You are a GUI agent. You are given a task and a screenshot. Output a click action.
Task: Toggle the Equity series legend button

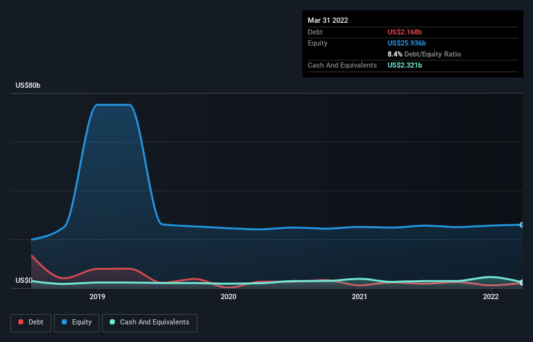pyautogui.click(x=77, y=322)
